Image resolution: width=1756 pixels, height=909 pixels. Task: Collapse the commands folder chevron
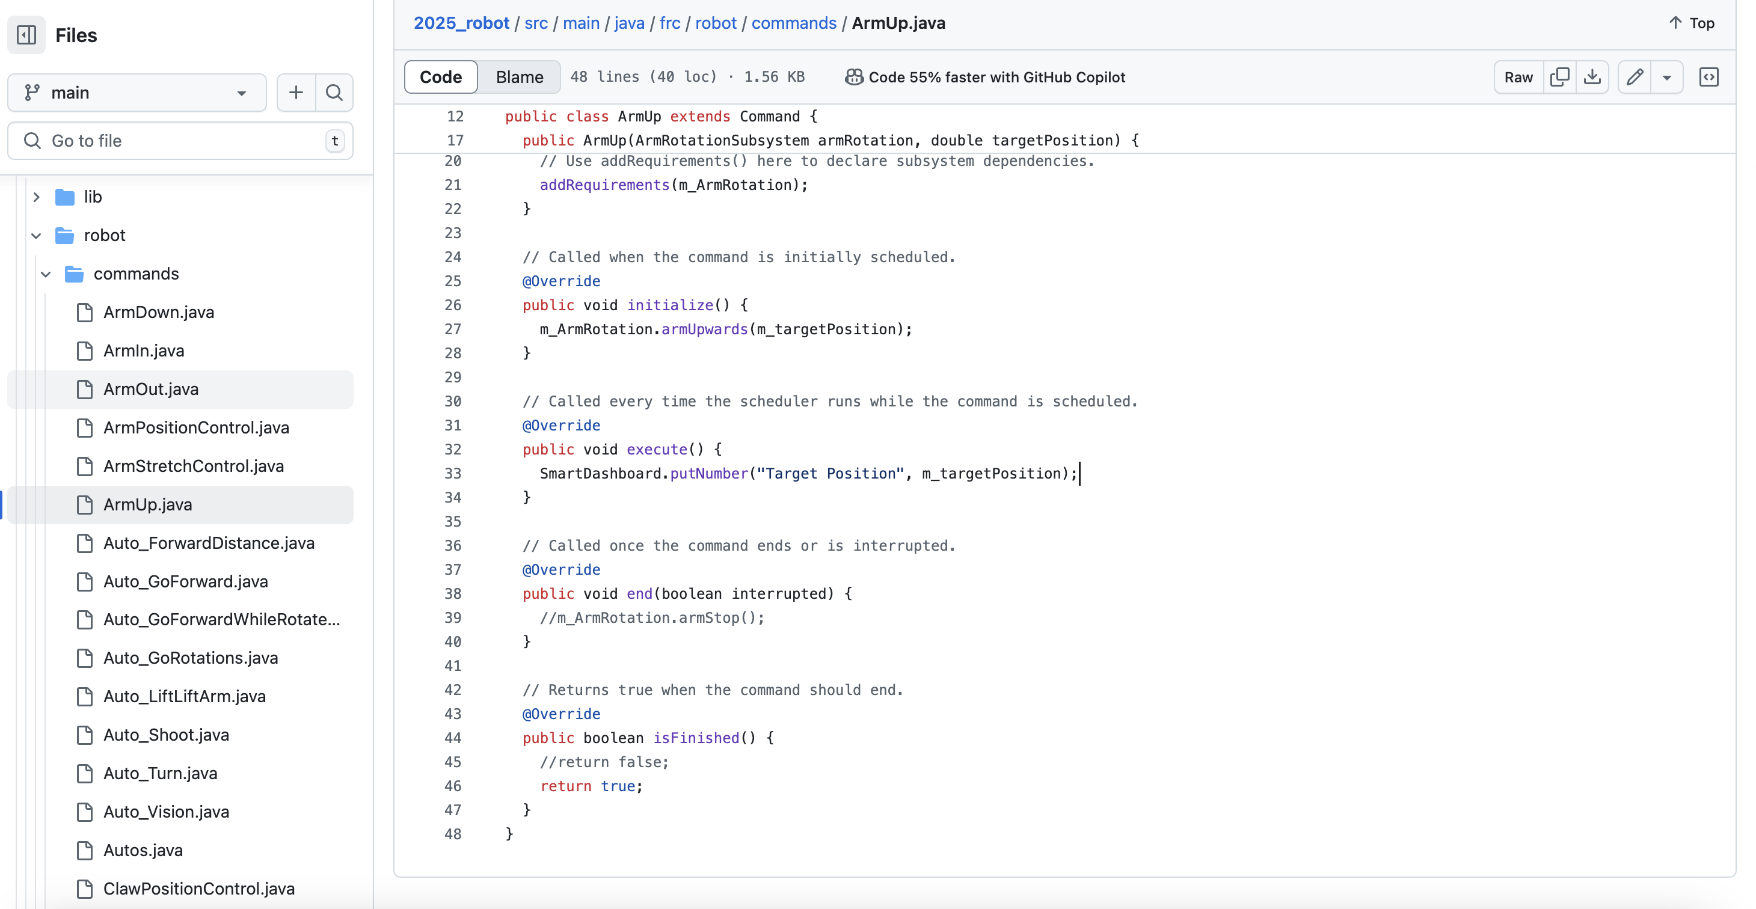tap(46, 274)
